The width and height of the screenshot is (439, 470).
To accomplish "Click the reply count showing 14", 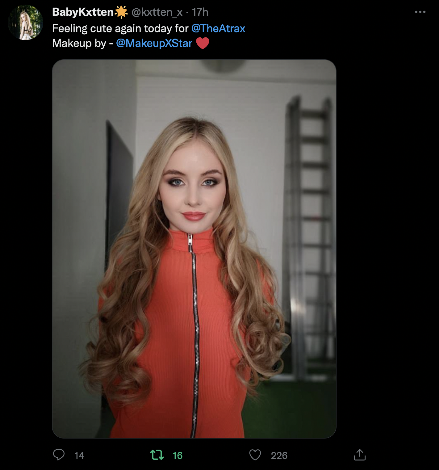I will pyautogui.click(x=79, y=455).
